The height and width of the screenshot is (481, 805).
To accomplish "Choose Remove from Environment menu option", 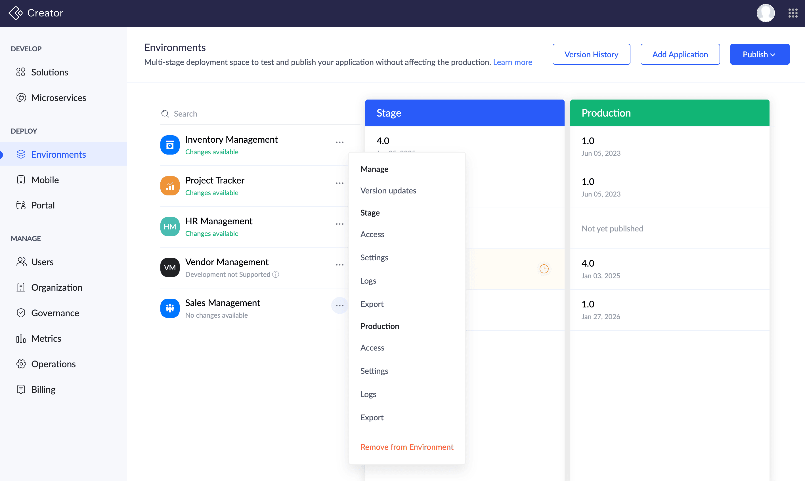I will click(x=406, y=447).
